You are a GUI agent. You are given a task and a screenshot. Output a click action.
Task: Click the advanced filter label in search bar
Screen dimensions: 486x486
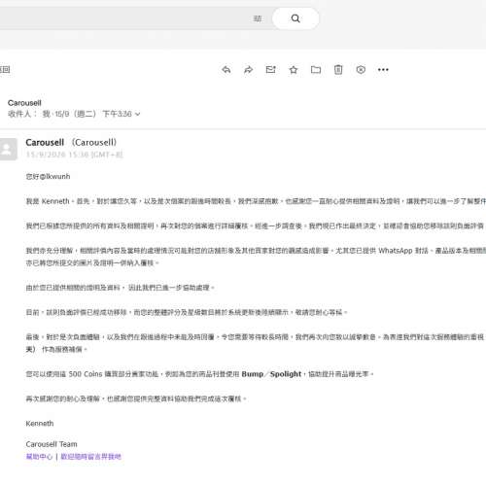point(258,18)
